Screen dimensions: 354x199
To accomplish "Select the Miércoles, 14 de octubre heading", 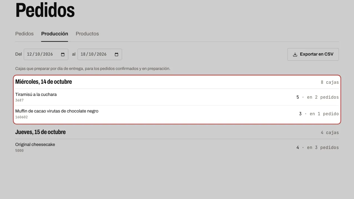I will pyautogui.click(x=43, y=82).
